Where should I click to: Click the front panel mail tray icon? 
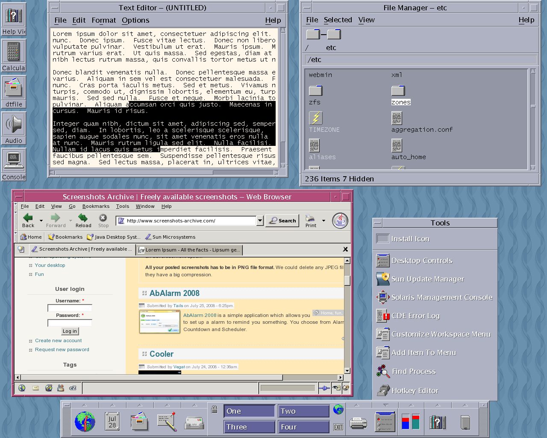(x=194, y=423)
